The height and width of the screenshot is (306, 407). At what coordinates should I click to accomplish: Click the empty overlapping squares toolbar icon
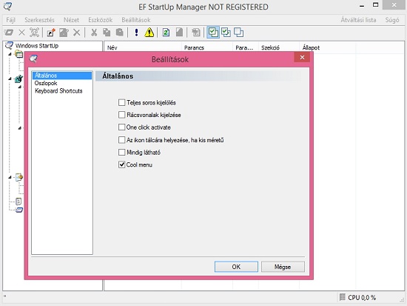tap(238, 33)
